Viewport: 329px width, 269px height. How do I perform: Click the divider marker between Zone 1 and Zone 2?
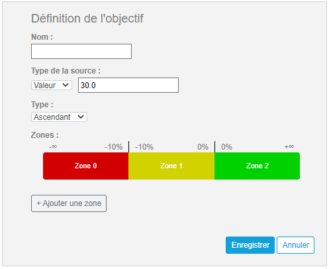(x=214, y=147)
